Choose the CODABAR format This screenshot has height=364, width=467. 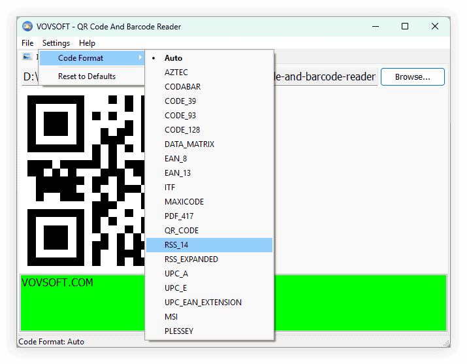(210, 87)
